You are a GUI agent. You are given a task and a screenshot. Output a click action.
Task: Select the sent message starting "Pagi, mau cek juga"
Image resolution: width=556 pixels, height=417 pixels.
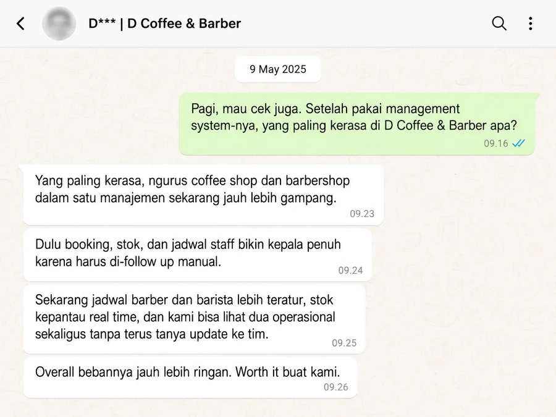point(357,124)
